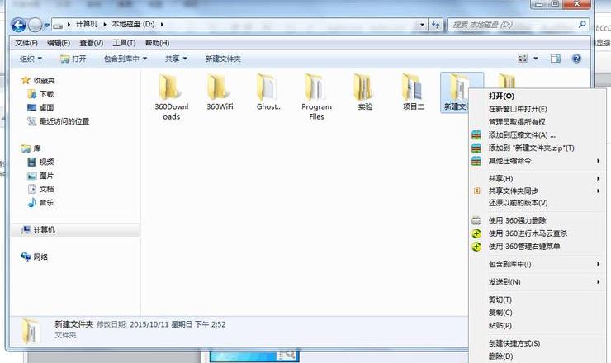Open the 工具(T) menu

[x=124, y=43]
